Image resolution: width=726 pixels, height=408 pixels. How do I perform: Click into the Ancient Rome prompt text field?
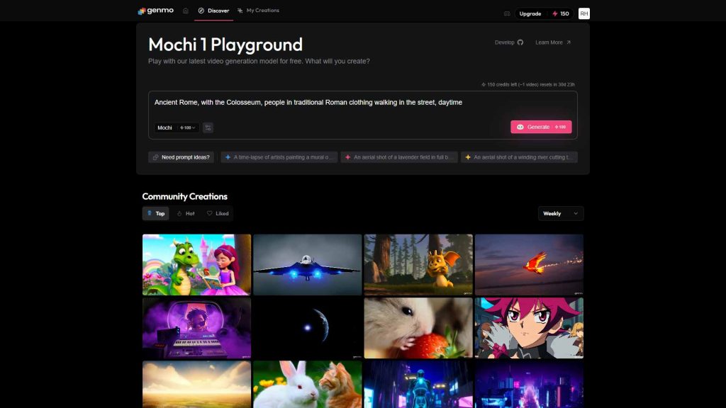[x=363, y=103]
